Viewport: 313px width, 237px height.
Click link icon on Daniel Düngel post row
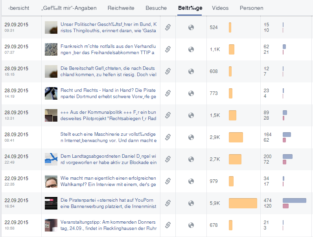tap(168, 159)
